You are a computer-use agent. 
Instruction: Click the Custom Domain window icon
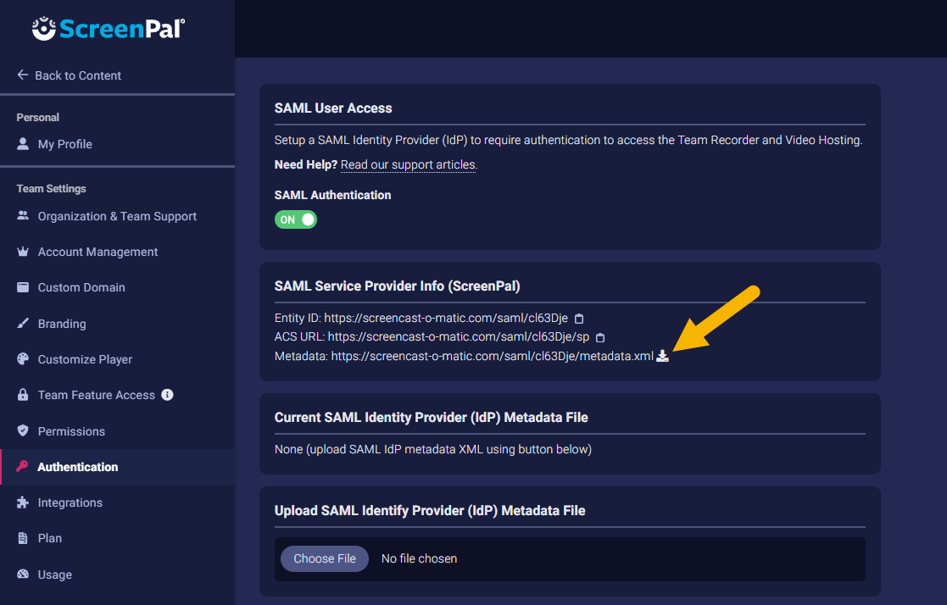click(23, 287)
